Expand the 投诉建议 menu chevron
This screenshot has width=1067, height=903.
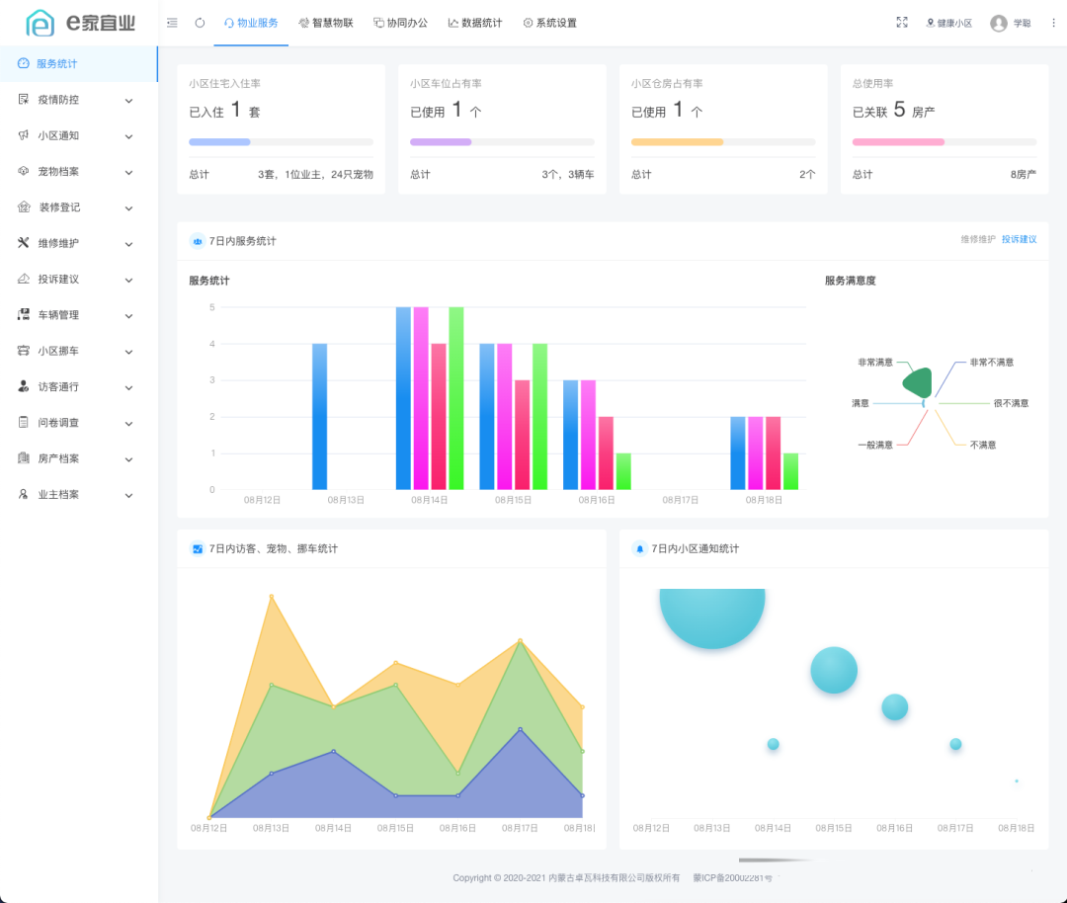click(128, 281)
